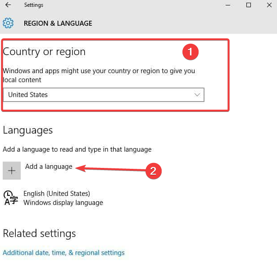Click the REGION & LANGUAGE heading
The width and height of the screenshot is (277, 269).
tap(58, 23)
